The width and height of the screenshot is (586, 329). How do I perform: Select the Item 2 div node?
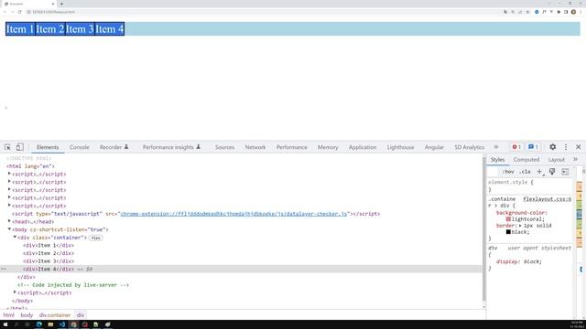tap(49, 253)
